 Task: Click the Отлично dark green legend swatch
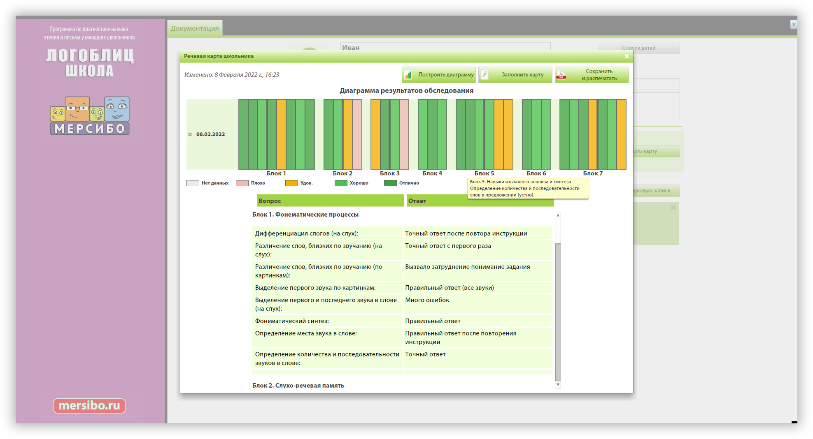390,183
